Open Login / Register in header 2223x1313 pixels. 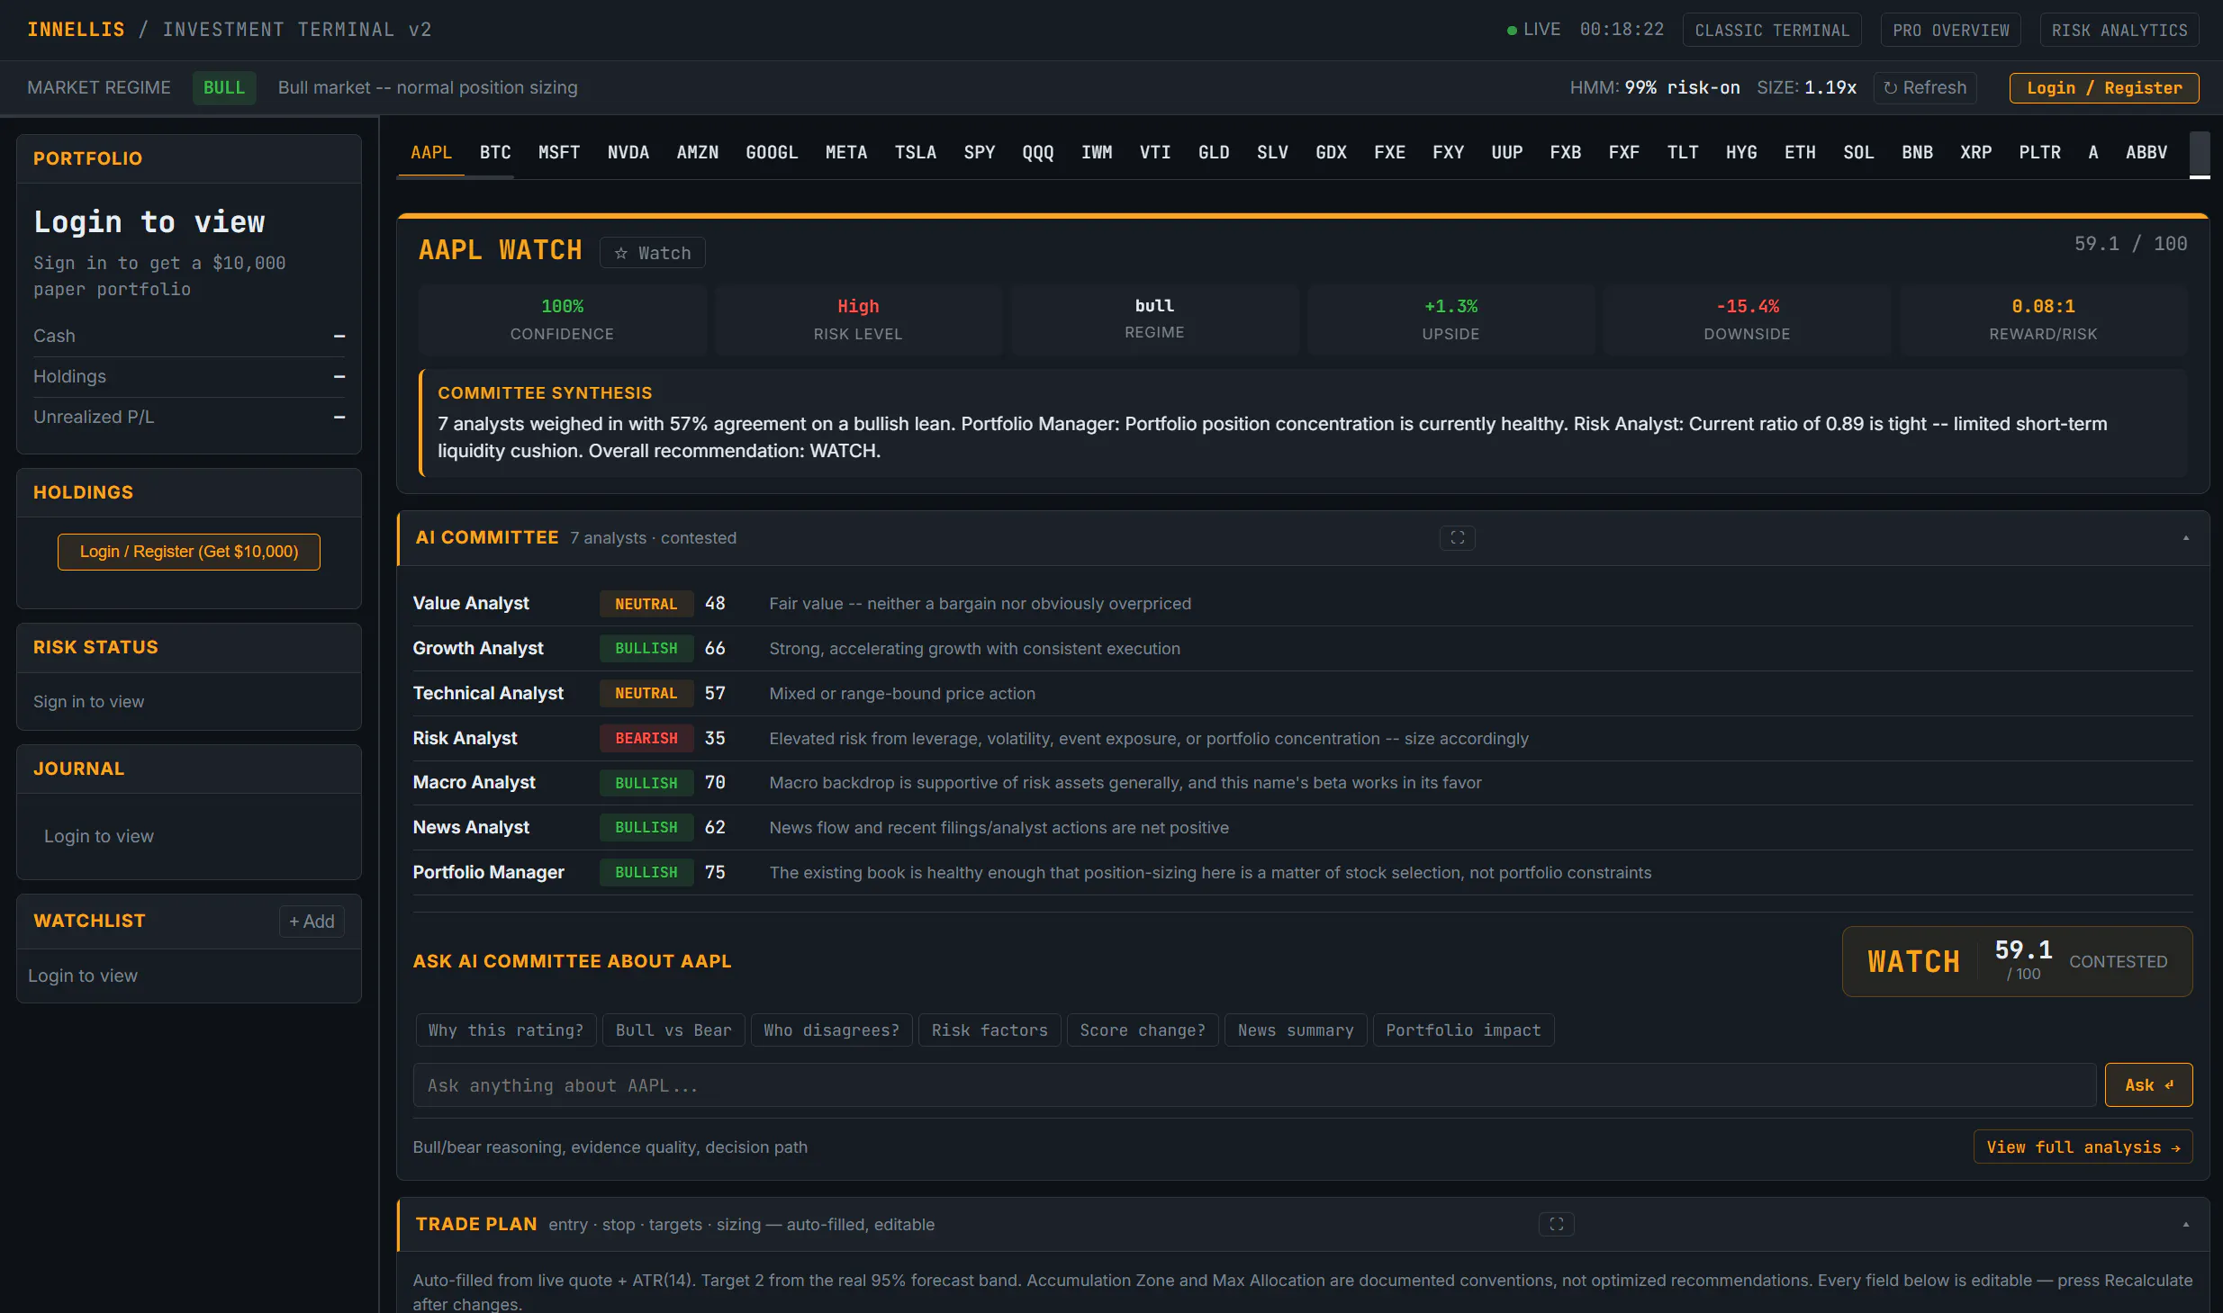point(2104,88)
